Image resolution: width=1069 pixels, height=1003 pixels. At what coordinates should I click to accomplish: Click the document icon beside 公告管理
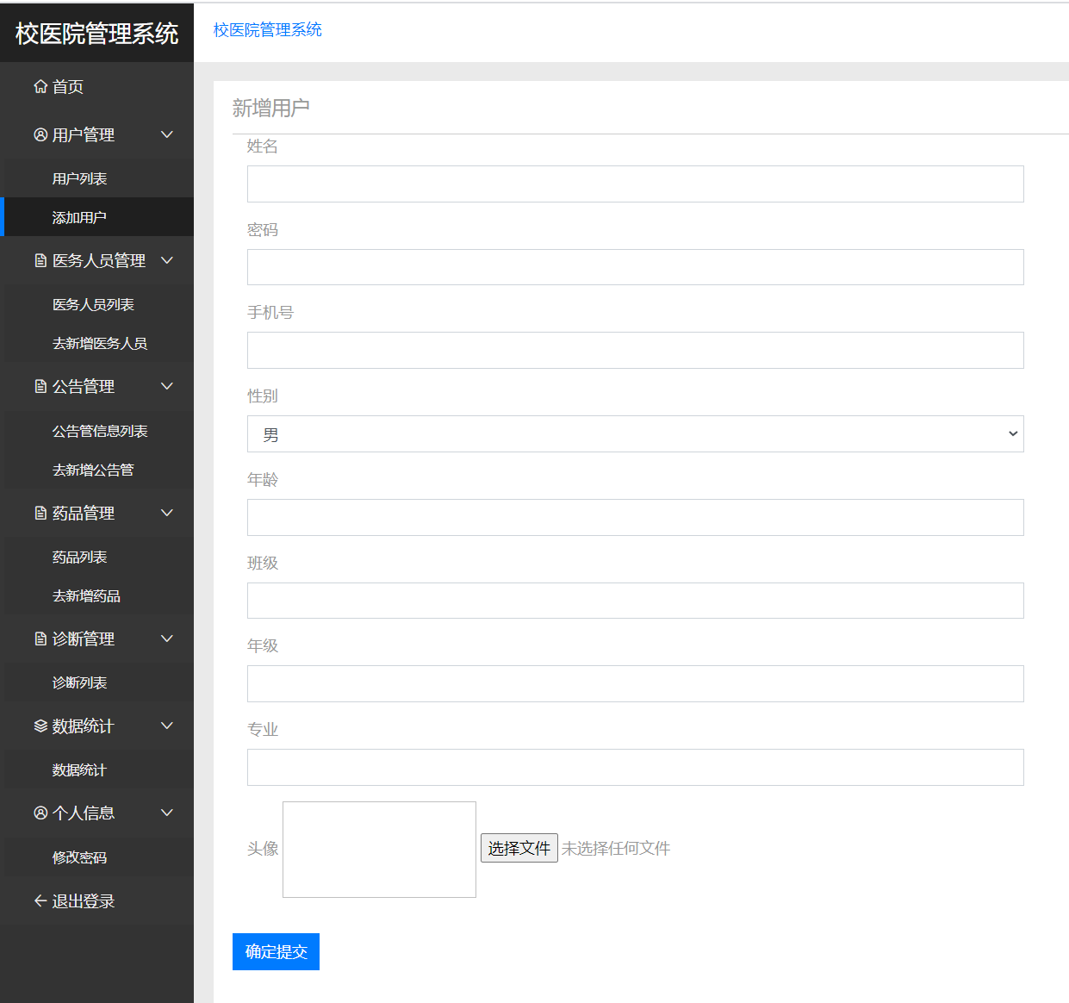click(40, 386)
